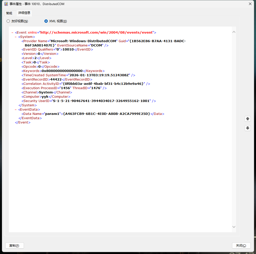Screen dimensions: 256x254
Task: Go to previous event with up arrow
Action: point(247,119)
